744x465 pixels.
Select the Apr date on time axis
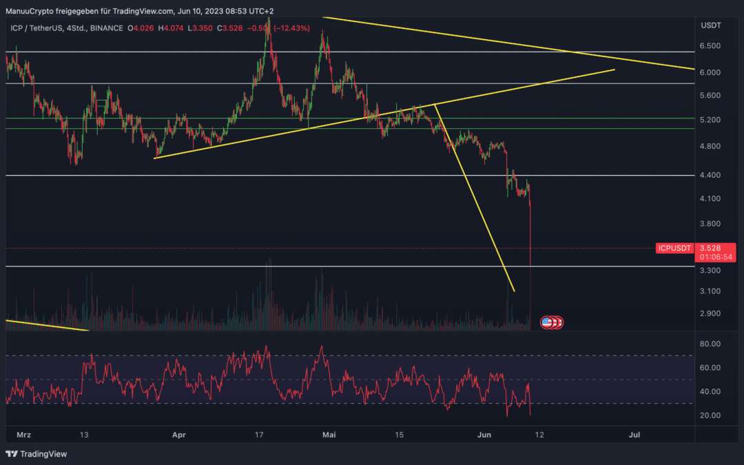179,435
